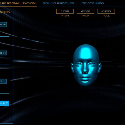The height and width of the screenshot is (125, 125).
Task: Click the slider track below the 7 field
Action: pyautogui.click(x=5, y=93)
